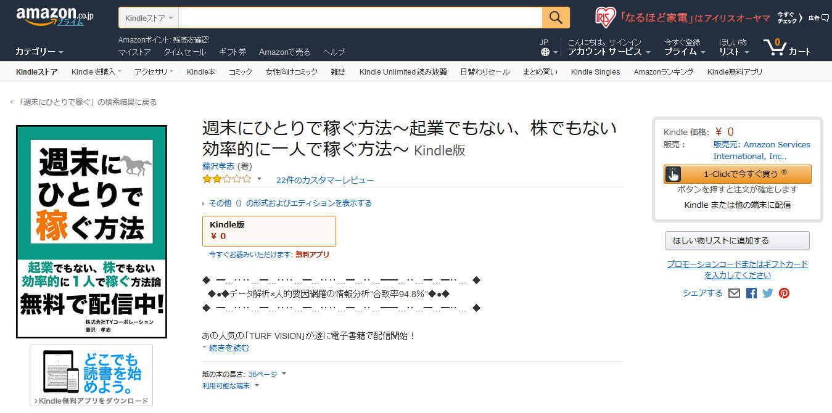
Task: Click プロモーションコードまたはギフトカード link
Action: (x=738, y=269)
